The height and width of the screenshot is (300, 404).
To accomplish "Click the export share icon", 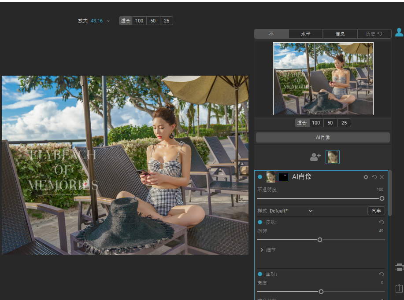I will click(x=399, y=288).
